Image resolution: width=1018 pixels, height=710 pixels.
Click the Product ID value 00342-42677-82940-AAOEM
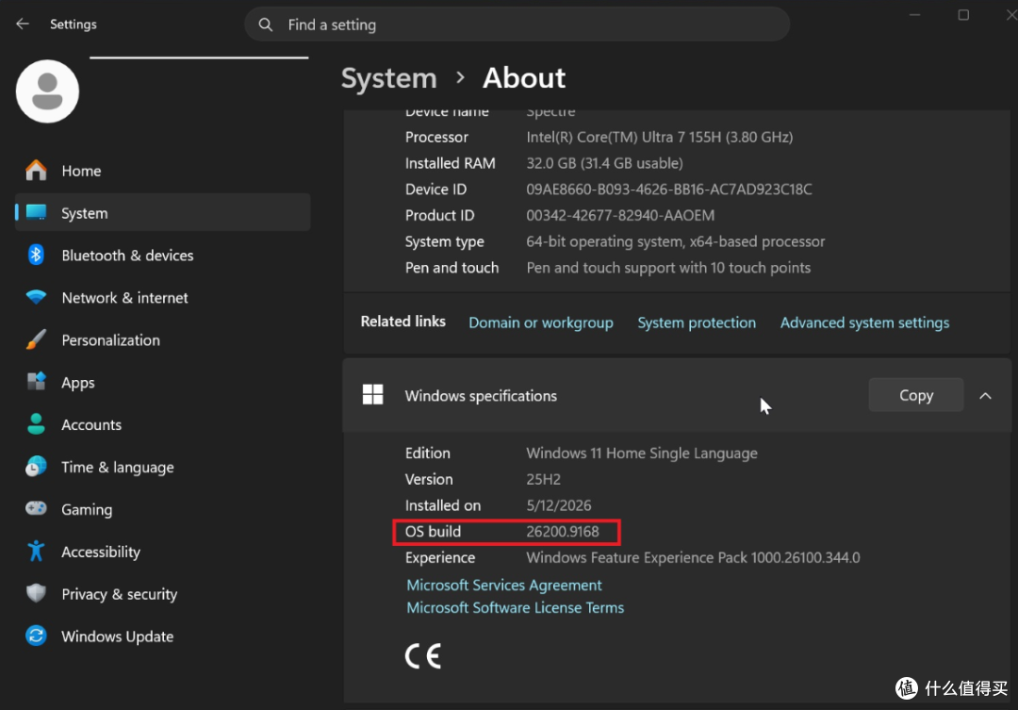pyautogui.click(x=620, y=215)
